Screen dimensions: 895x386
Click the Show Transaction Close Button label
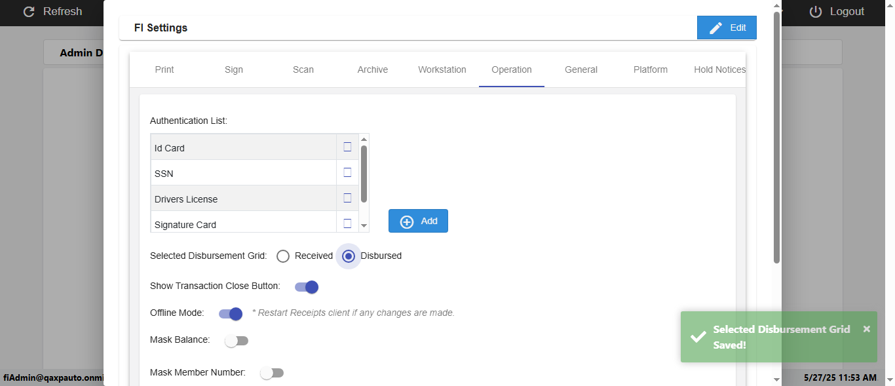point(215,286)
